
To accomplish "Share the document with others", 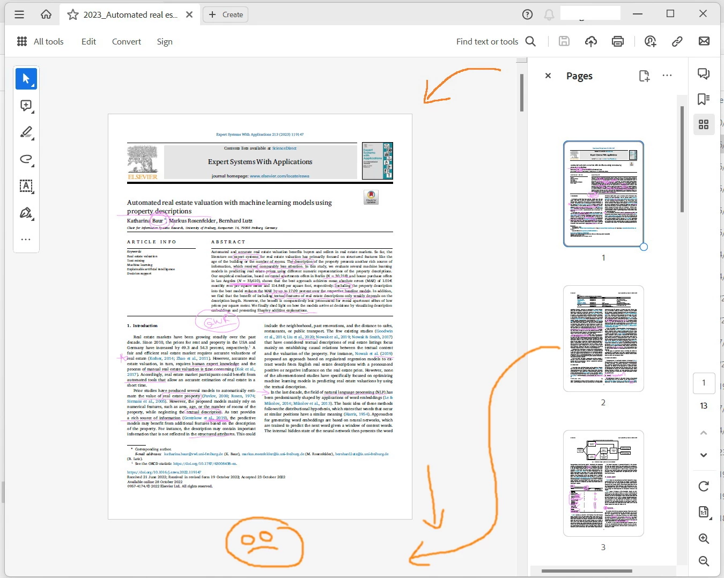I will 651,41.
